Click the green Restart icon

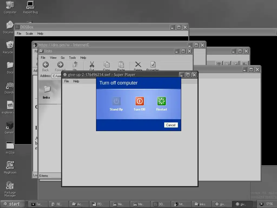point(161,101)
